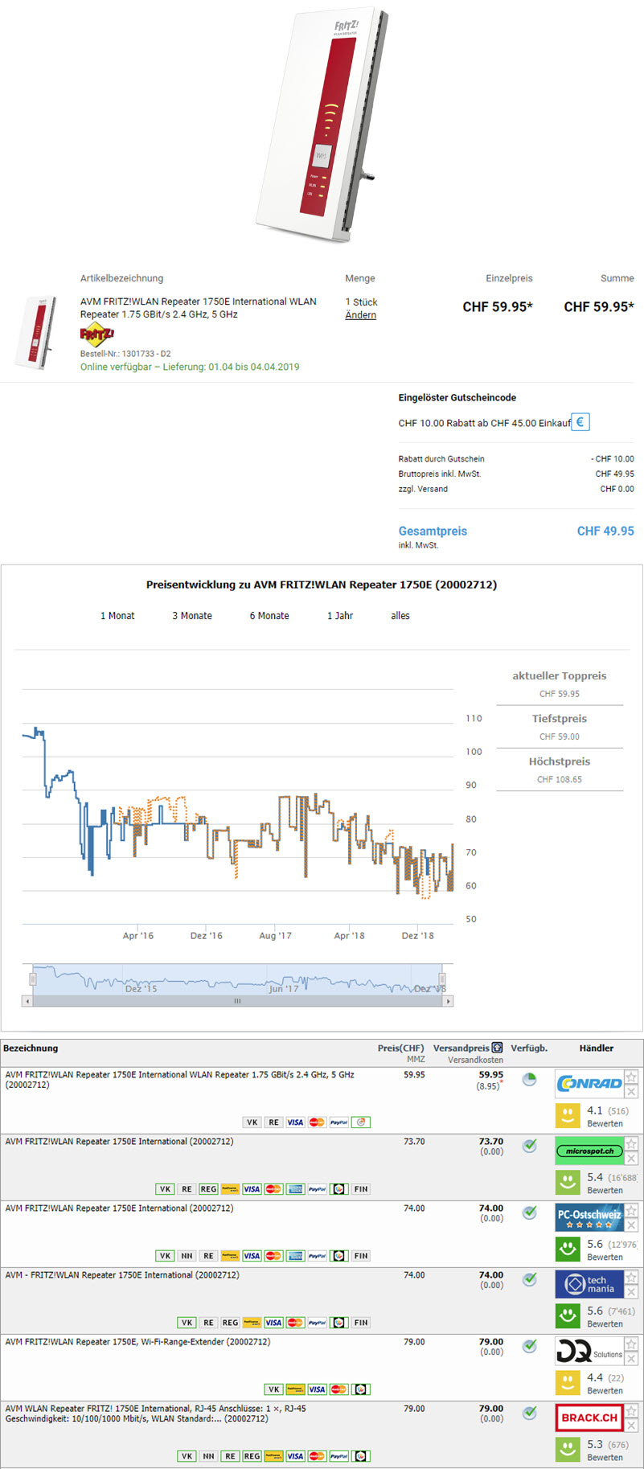Viewport: 644px width, 1469px height.
Task: Show the 'alles' full price history
Action: (x=400, y=616)
